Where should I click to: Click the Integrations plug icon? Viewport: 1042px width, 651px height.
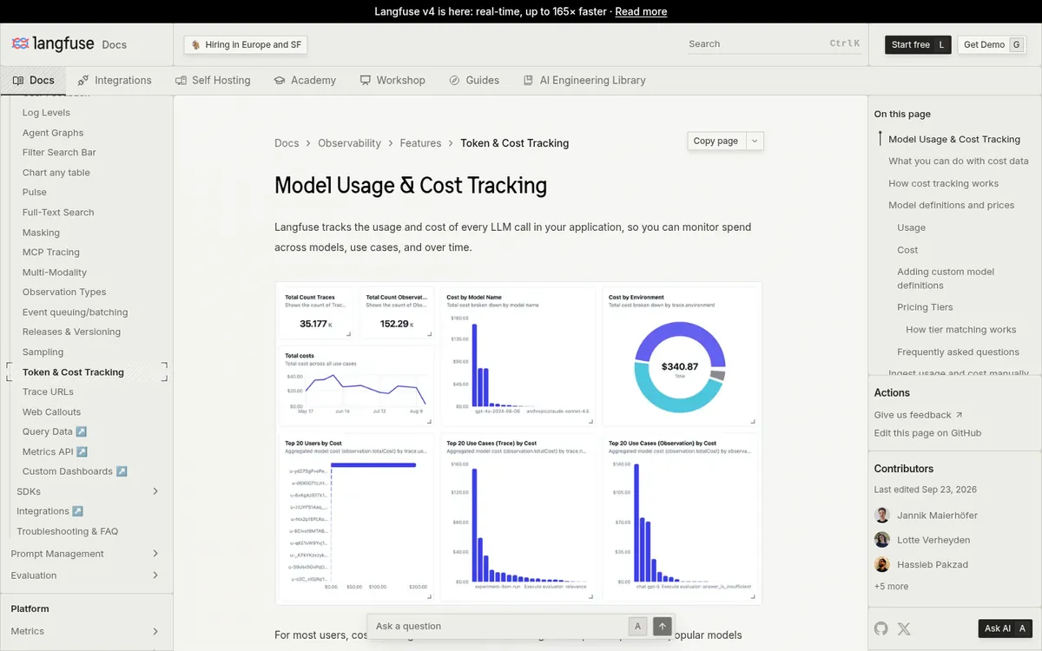click(x=83, y=80)
